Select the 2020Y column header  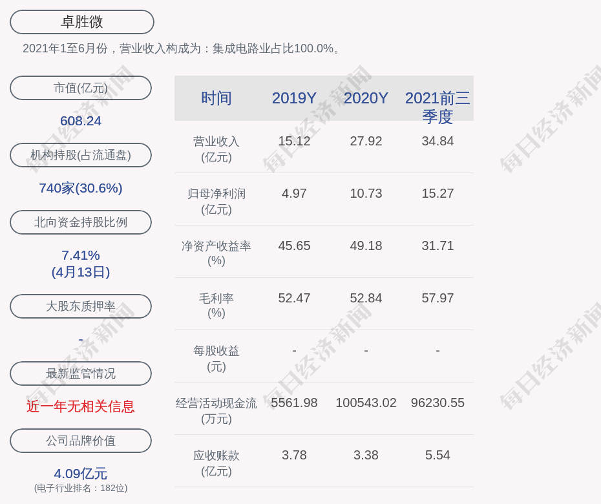pos(366,98)
